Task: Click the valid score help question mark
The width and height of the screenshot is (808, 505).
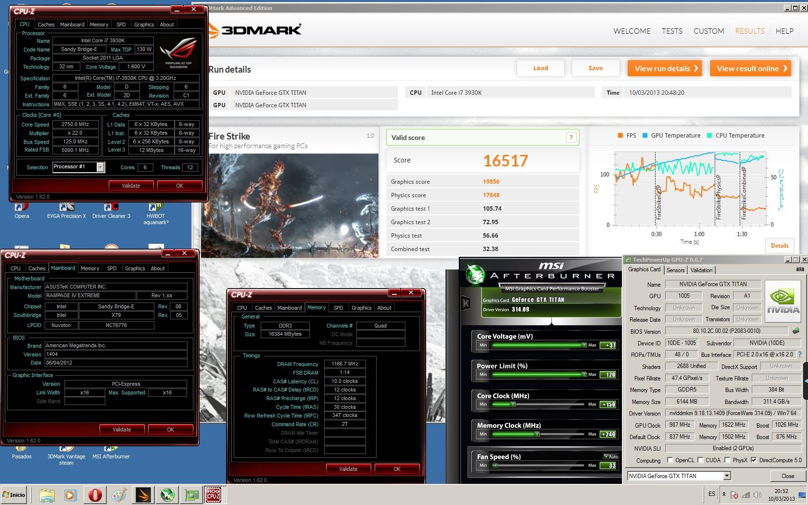Action: (x=571, y=138)
